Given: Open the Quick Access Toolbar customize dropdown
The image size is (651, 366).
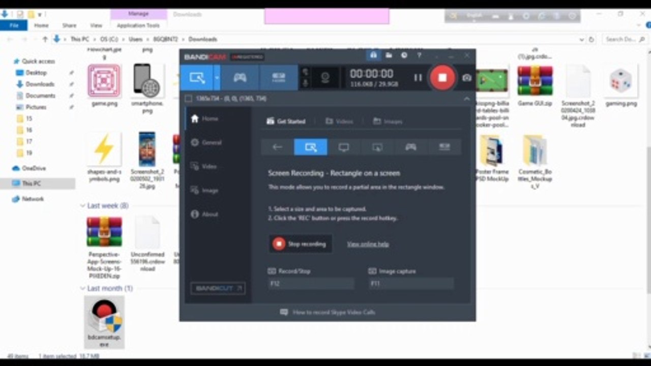Looking at the screenshot, I should (x=39, y=14).
